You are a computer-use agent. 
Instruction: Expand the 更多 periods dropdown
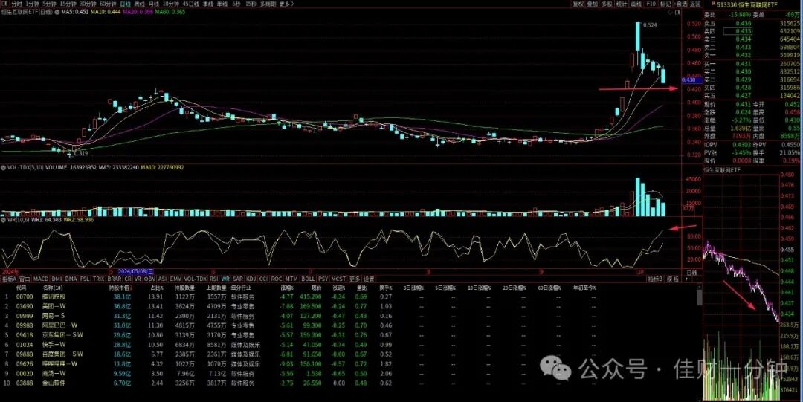(x=286, y=4)
